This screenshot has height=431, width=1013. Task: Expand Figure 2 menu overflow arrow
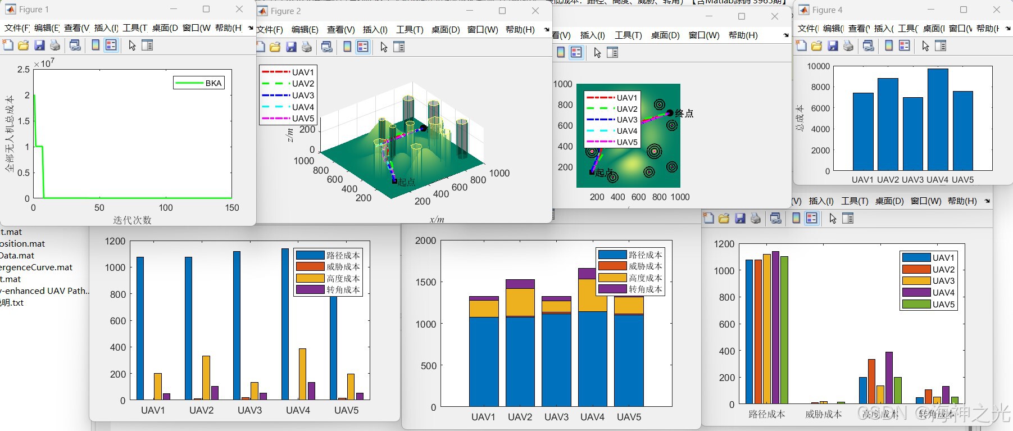(547, 29)
